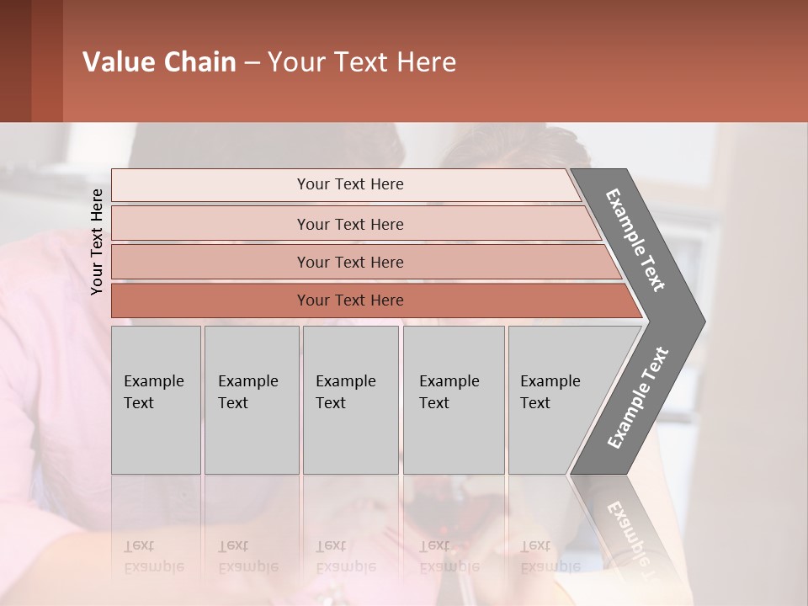This screenshot has width=808, height=606.
Task: Select the second gray Example Text box
Action: coord(251,399)
